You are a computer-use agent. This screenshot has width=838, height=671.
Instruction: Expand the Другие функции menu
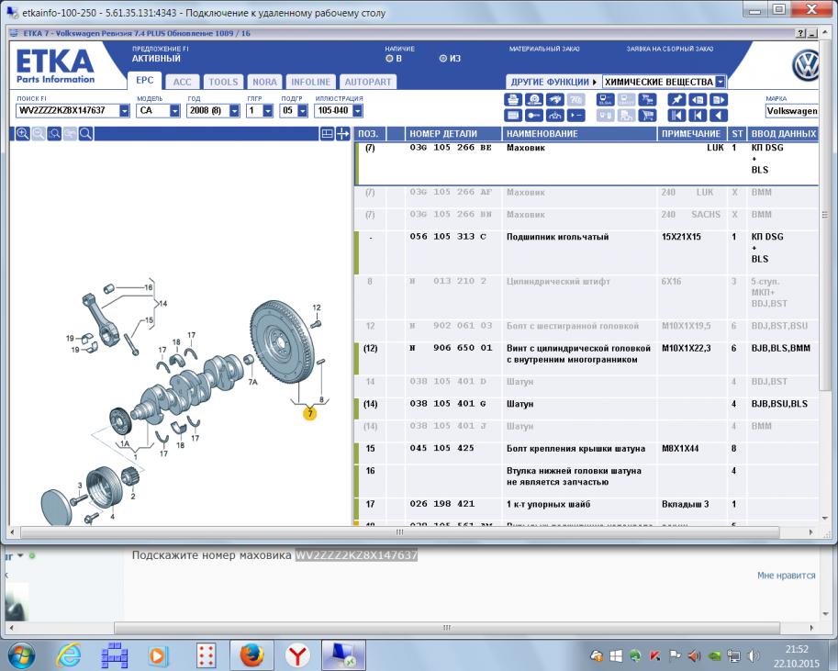tap(553, 82)
